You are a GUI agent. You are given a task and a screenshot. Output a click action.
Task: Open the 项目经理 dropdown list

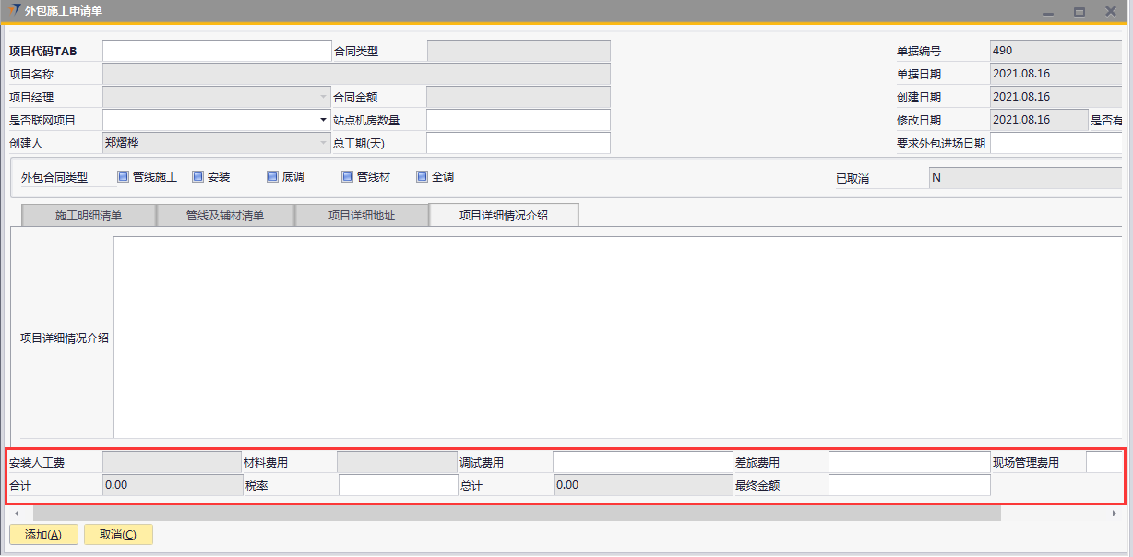click(323, 97)
